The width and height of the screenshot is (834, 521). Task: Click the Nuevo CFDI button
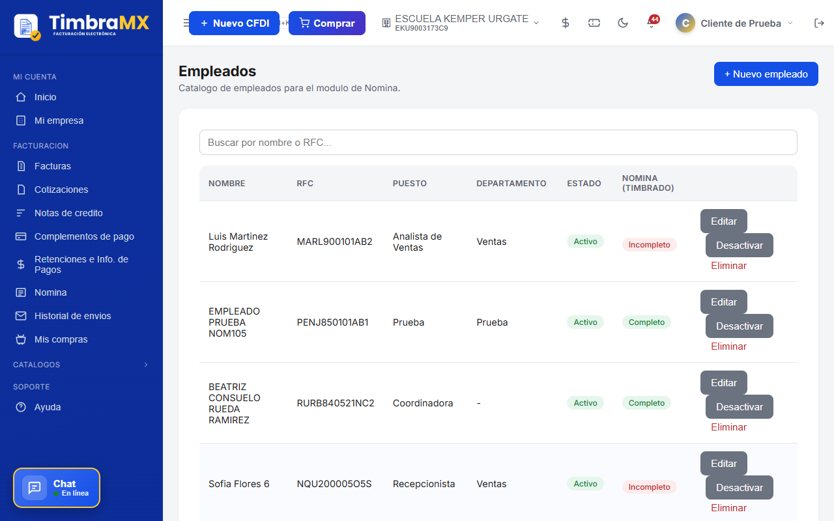pos(234,23)
